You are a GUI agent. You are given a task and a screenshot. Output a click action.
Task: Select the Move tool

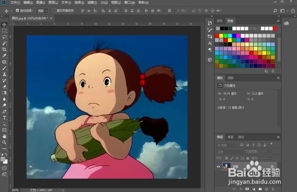(x=4, y=25)
